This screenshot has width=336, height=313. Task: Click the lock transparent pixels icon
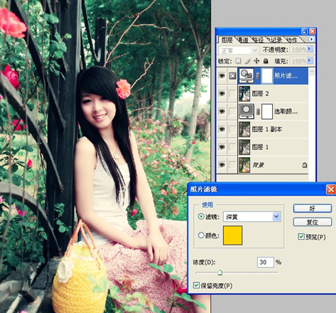point(238,61)
